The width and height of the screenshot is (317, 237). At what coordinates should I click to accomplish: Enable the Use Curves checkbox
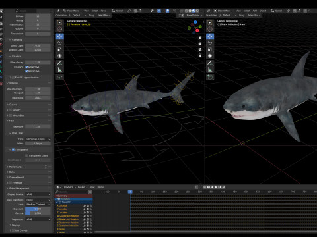13,230
